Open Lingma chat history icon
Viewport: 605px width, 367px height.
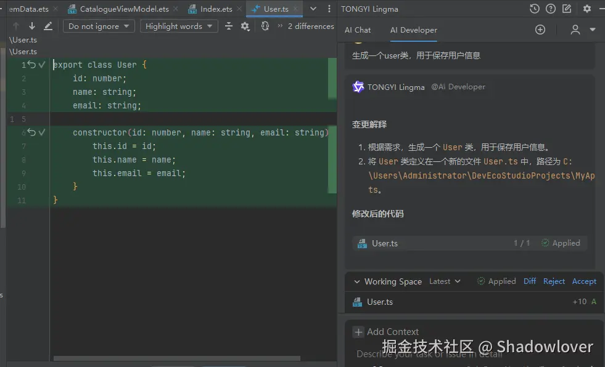[535, 9]
